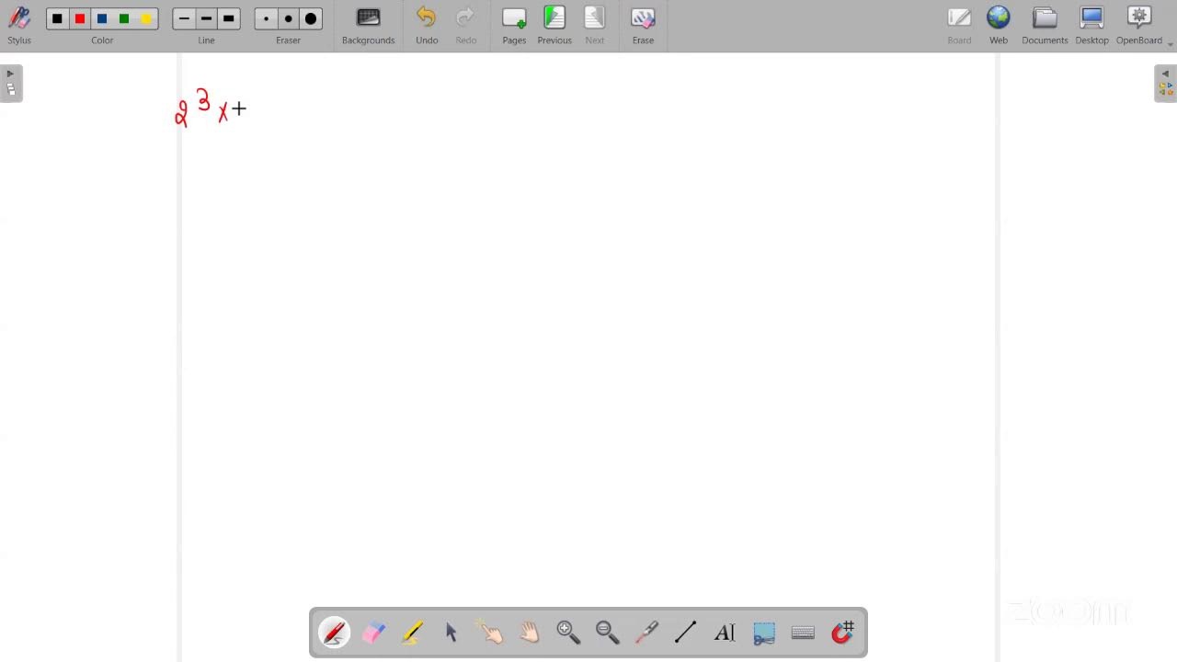Select the green pen color
1177x662 pixels.
[124, 18]
